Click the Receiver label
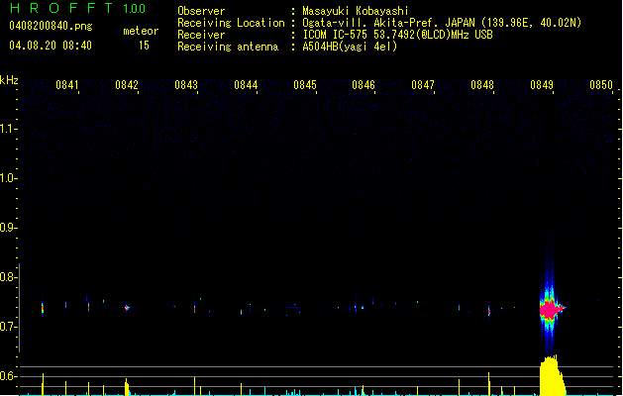 pyautogui.click(x=201, y=35)
